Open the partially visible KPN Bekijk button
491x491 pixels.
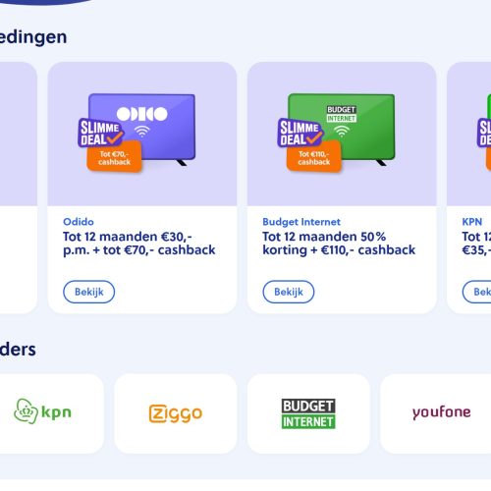476,292
